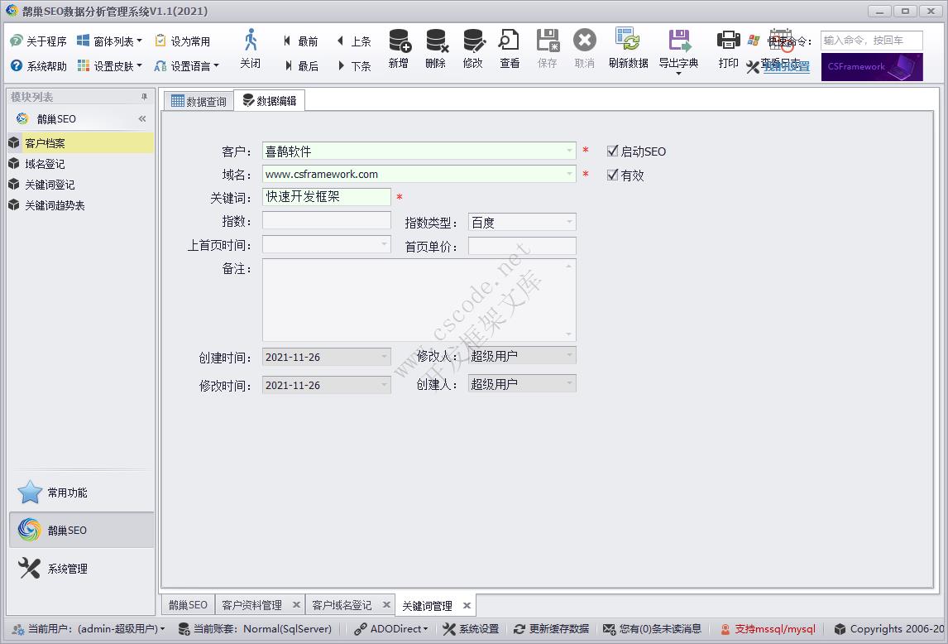Click the 修改 (edit record) toolbar icon
This screenshot has height=644, width=948.
(473, 41)
